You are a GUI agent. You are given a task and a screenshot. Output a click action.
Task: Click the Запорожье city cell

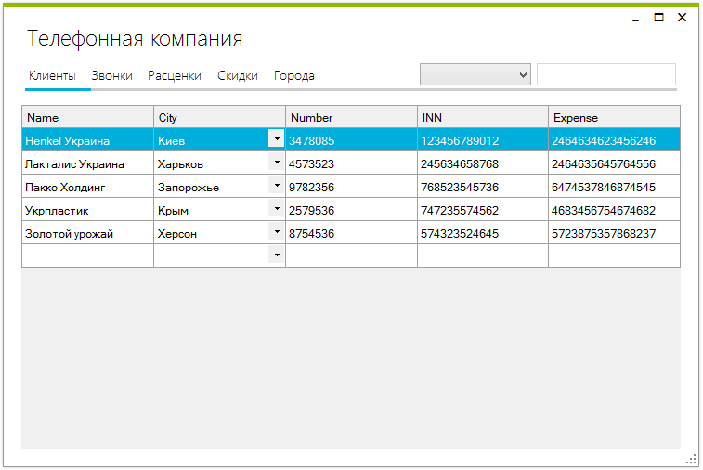click(212, 187)
